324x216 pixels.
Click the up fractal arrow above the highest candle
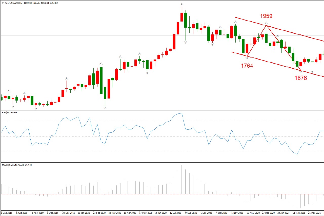pos(182,4)
